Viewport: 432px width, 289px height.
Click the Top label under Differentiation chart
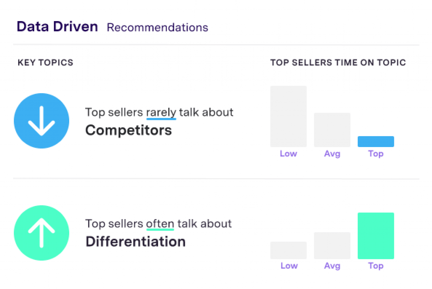pyautogui.click(x=375, y=266)
